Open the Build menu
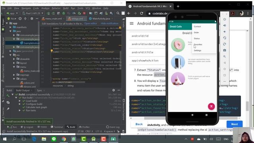The height and width of the screenshot is (143, 254). 65,8
